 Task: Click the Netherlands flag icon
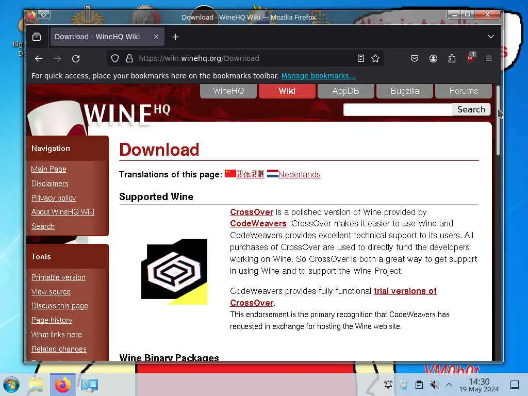click(x=272, y=173)
